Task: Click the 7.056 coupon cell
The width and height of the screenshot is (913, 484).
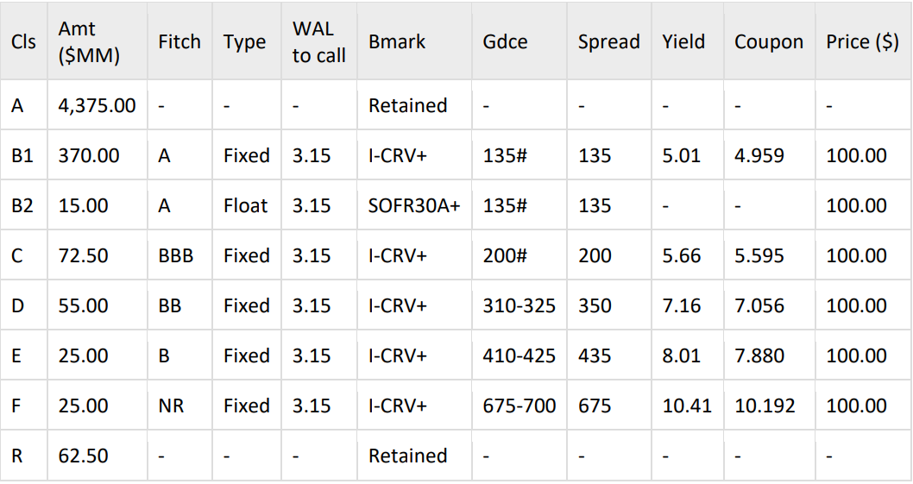Action: pos(759,306)
